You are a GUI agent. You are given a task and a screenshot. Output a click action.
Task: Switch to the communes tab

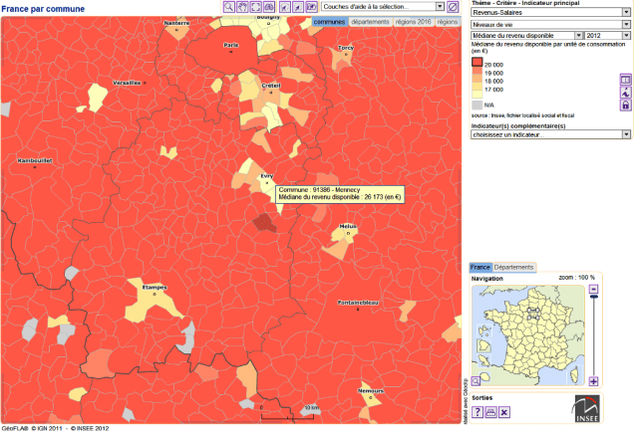point(329,22)
